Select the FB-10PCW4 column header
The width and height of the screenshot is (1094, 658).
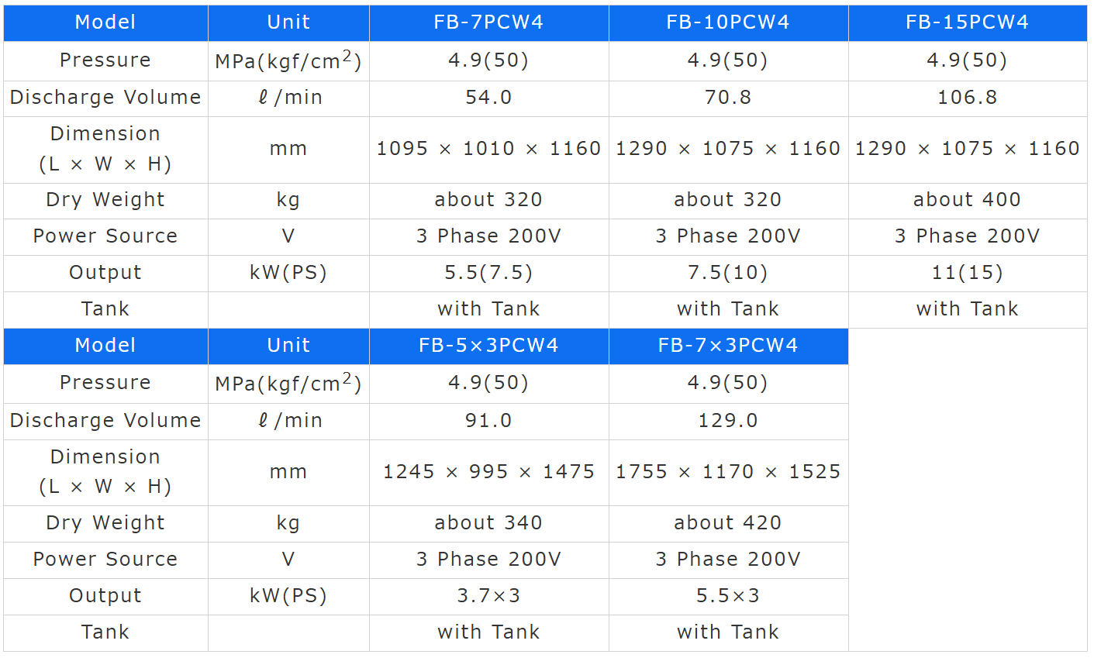coord(728,22)
